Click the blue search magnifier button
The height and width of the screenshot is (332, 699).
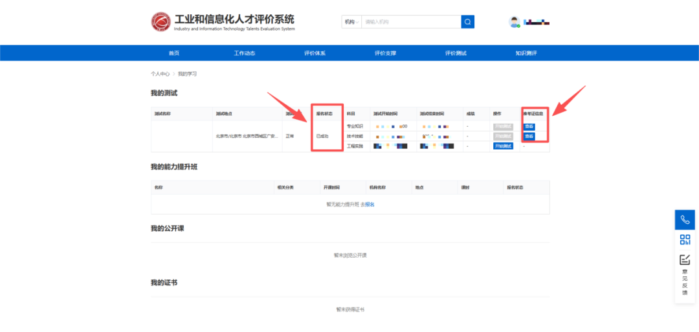[468, 22]
